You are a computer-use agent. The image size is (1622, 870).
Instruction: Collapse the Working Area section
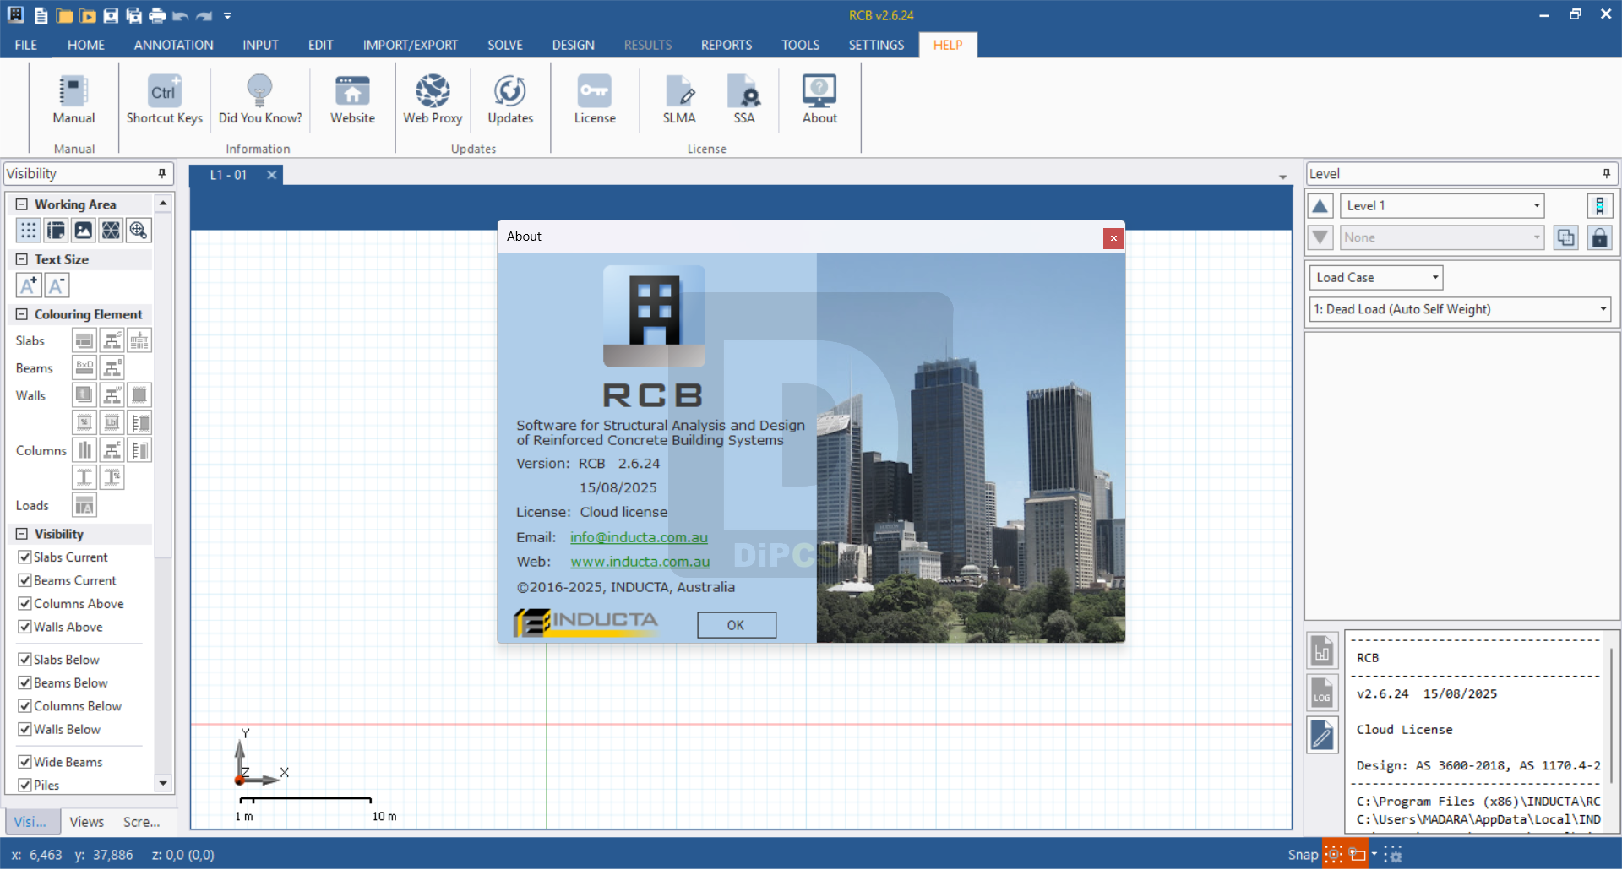(x=22, y=204)
